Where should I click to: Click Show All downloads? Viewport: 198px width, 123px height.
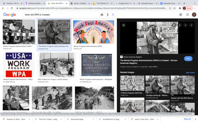click(x=187, y=119)
